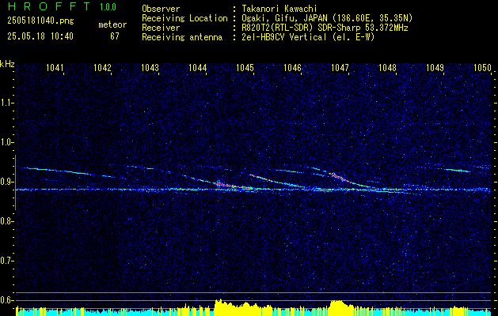Click time marker 1041
The image size is (498, 316).
click(x=55, y=67)
